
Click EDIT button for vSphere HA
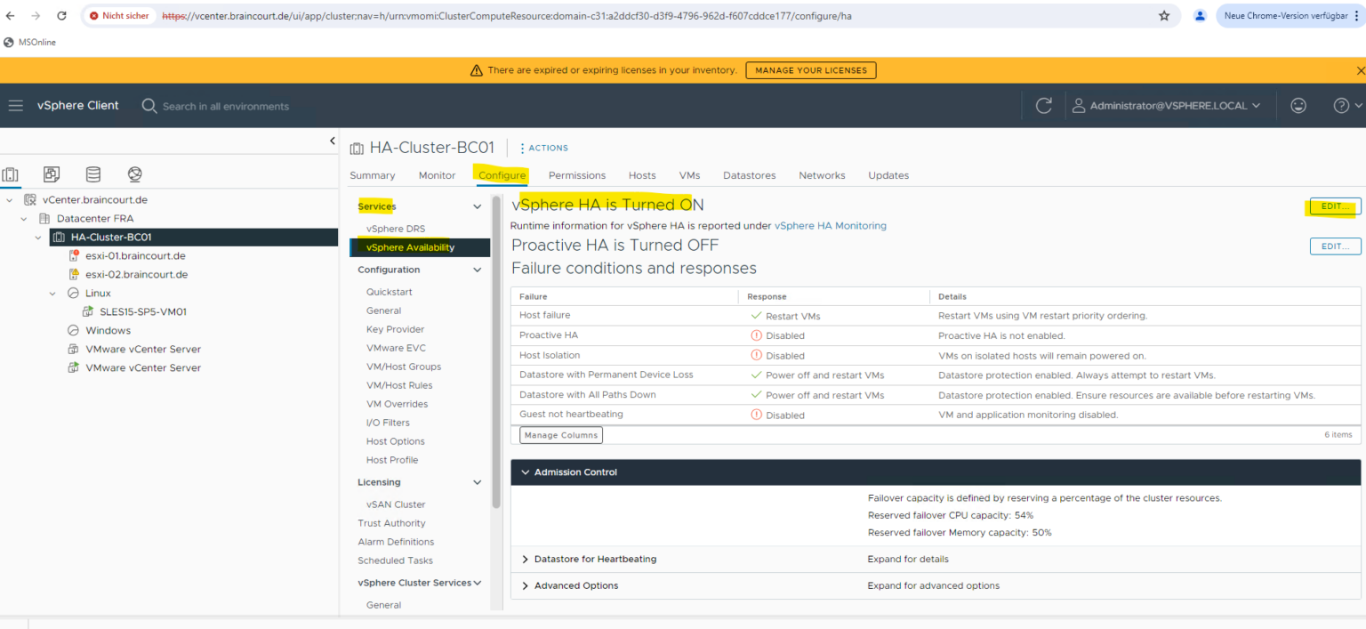click(1335, 206)
